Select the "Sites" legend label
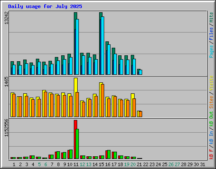Viewport: 216px width, 169px height. pos(211,102)
